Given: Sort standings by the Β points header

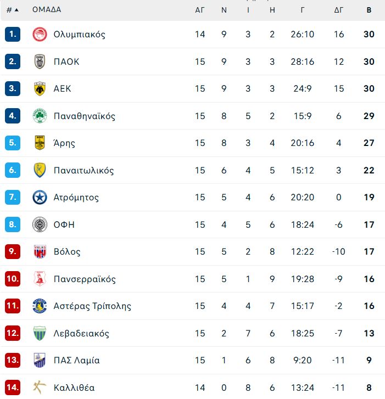Looking at the screenshot, I should (x=369, y=10).
